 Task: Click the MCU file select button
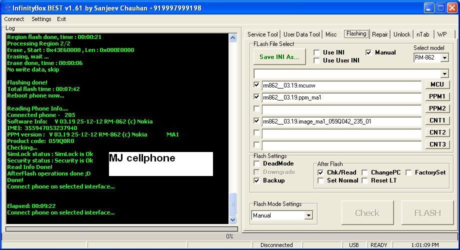pyautogui.click(x=437, y=84)
